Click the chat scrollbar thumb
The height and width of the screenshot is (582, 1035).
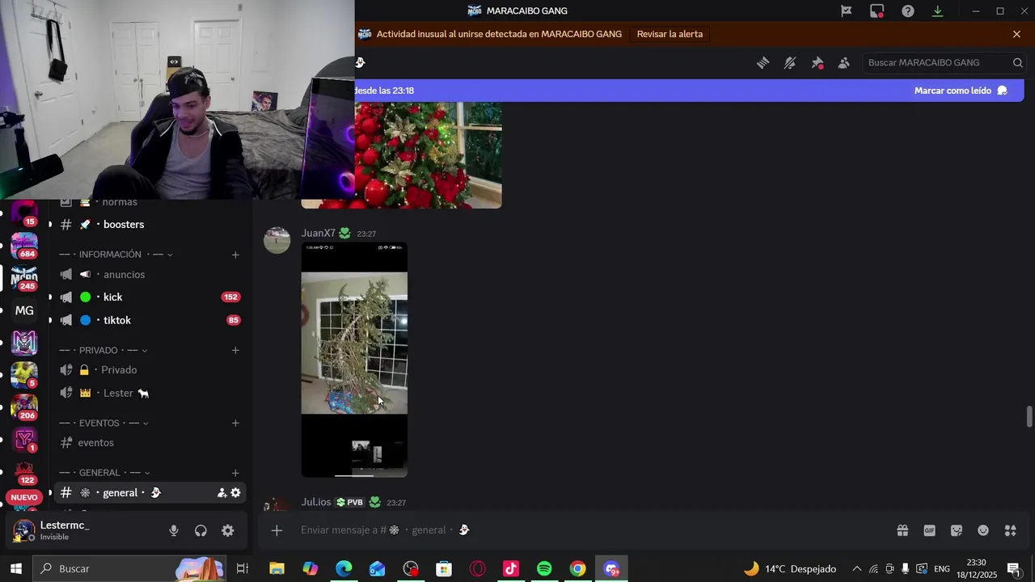(1029, 418)
